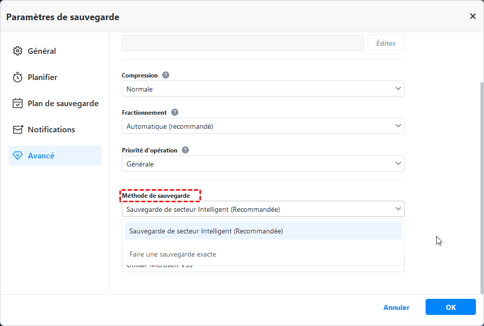Screen dimensions: 484x326
Task: Click the Plan de sauvegarde calendar icon
Action: coord(18,104)
